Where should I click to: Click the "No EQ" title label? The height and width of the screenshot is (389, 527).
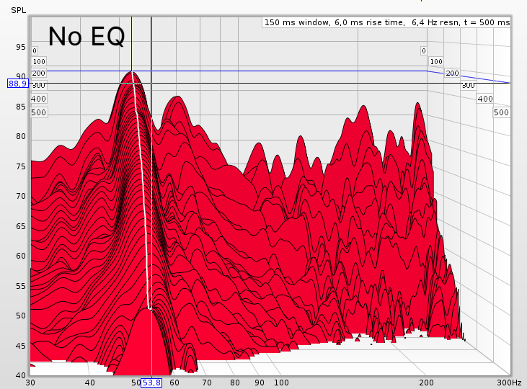tap(87, 36)
